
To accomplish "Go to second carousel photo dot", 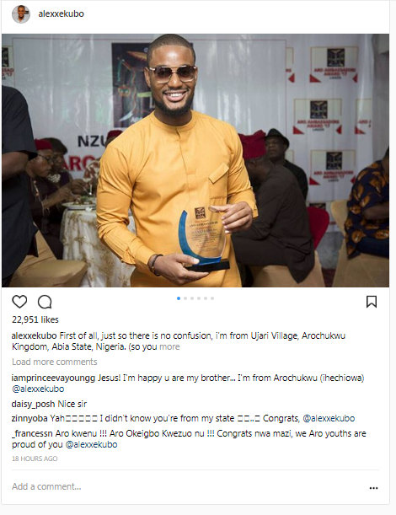I will 185,298.
